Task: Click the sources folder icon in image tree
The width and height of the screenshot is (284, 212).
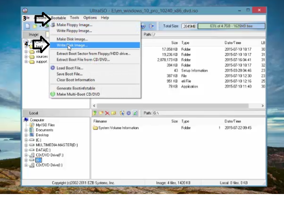Action: point(32,57)
